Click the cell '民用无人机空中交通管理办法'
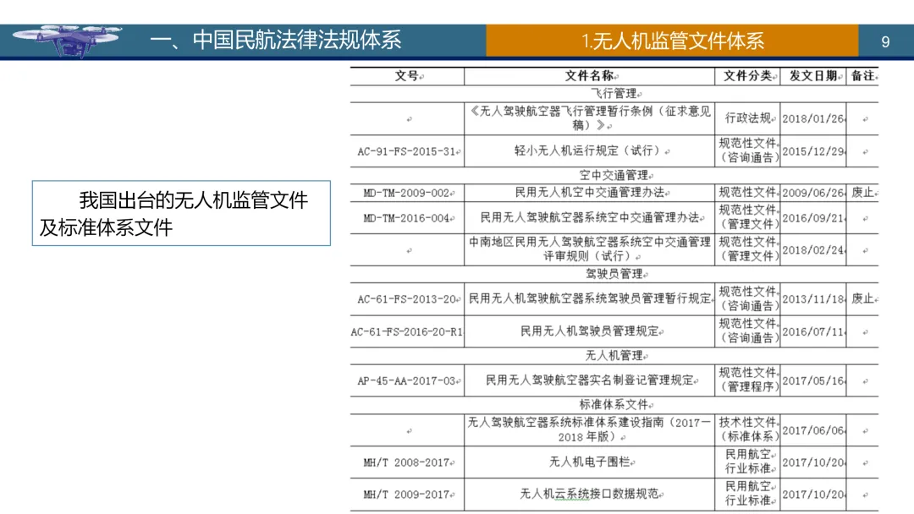The height and width of the screenshot is (514, 914). (590, 192)
